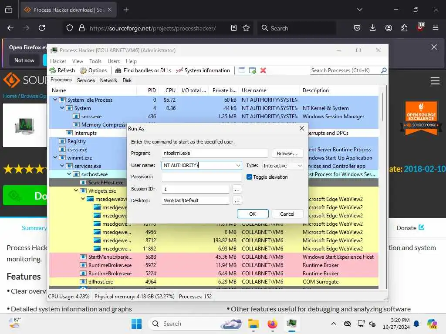
Task: Collapse svchost.exe tree node
Action: coord(69,174)
